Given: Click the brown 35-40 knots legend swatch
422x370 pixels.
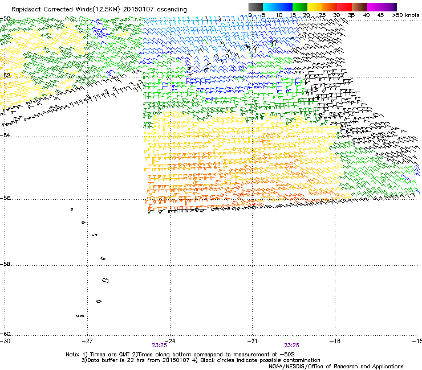Looking at the screenshot, I should (359, 7).
